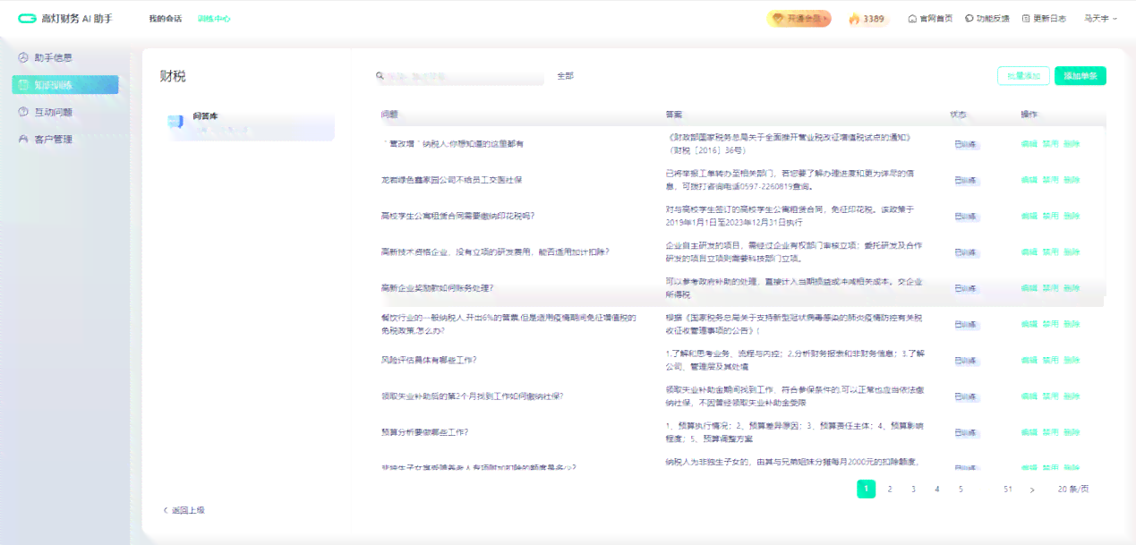This screenshot has width=1136, height=545.
Task: Click 编辑 for the 高校学生公寓 印花税 row
Action: pyautogui.click(x=1029, y=217)
